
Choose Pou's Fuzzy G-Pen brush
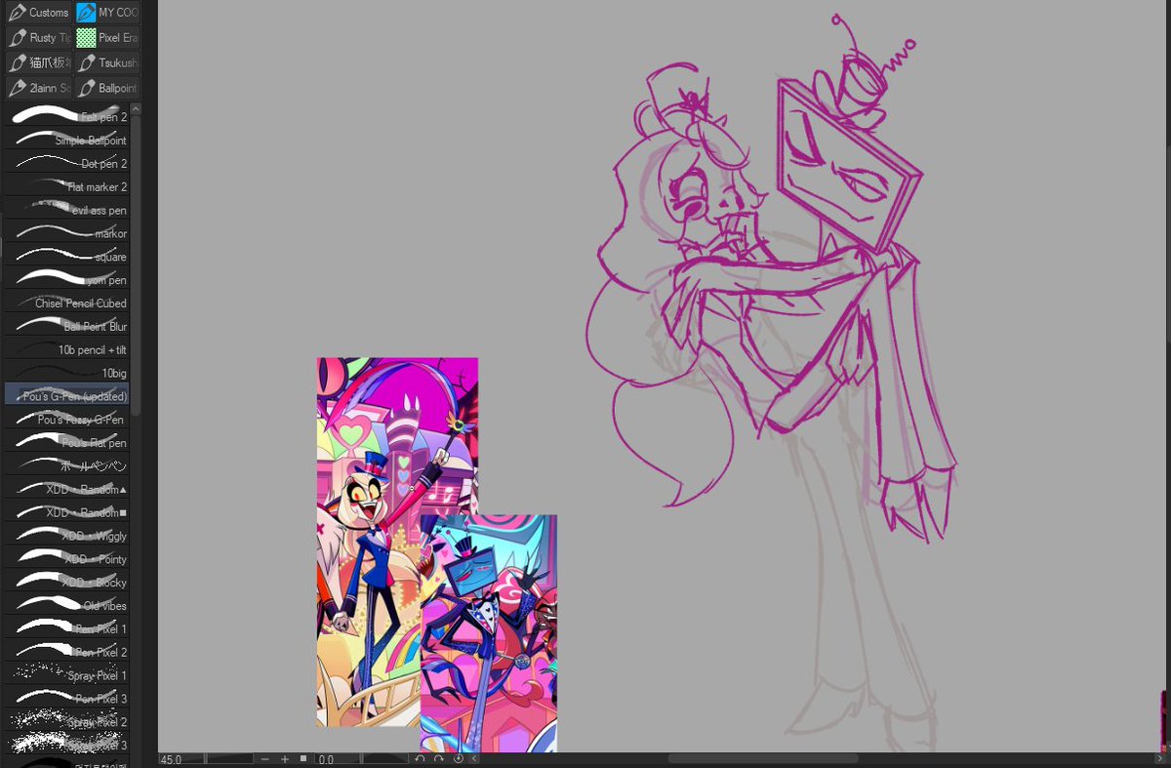click(66, 420)
